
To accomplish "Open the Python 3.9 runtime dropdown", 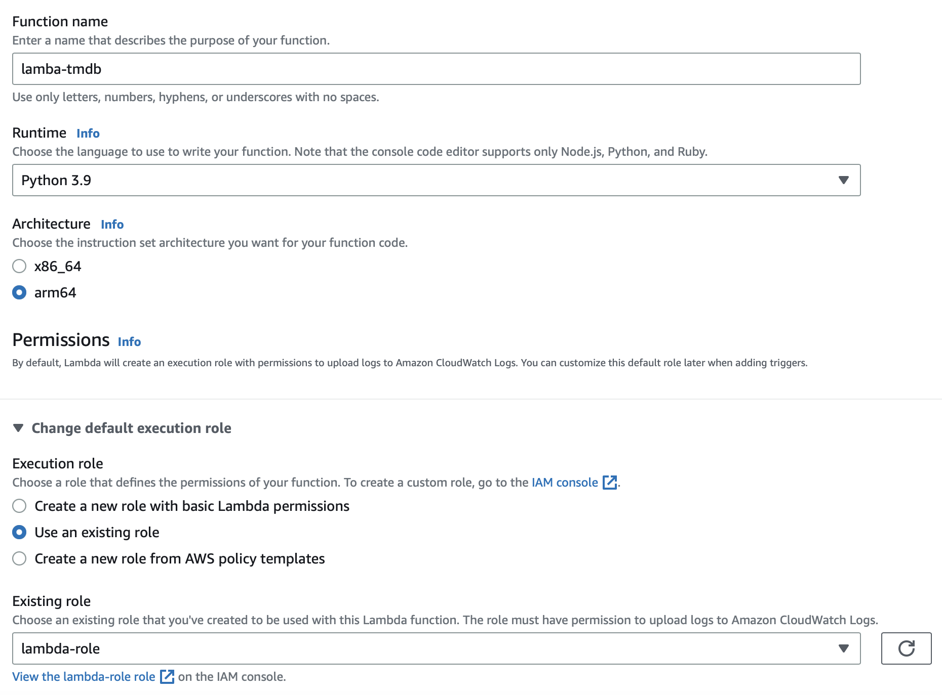I will tap(436, 180).
